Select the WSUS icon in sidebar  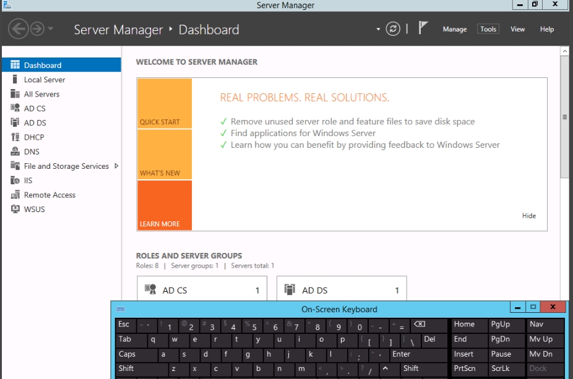point(15,209)
